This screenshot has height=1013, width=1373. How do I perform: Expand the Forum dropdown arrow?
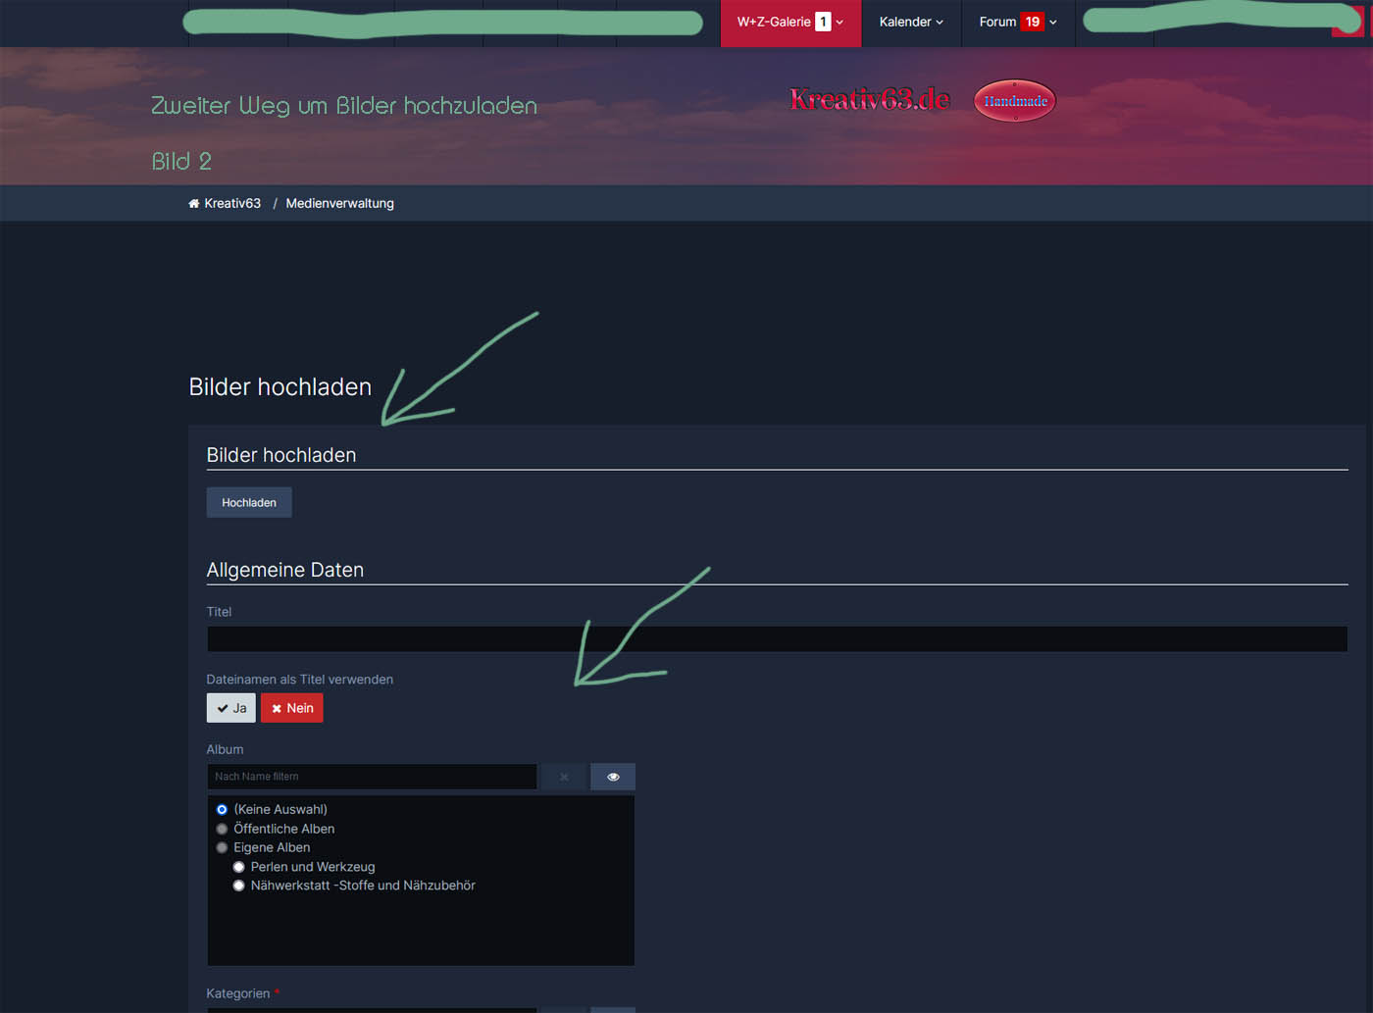1053,23
